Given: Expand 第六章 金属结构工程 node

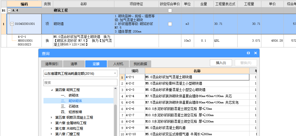Looking at the screenshot, I should click(x=52, y=123).
